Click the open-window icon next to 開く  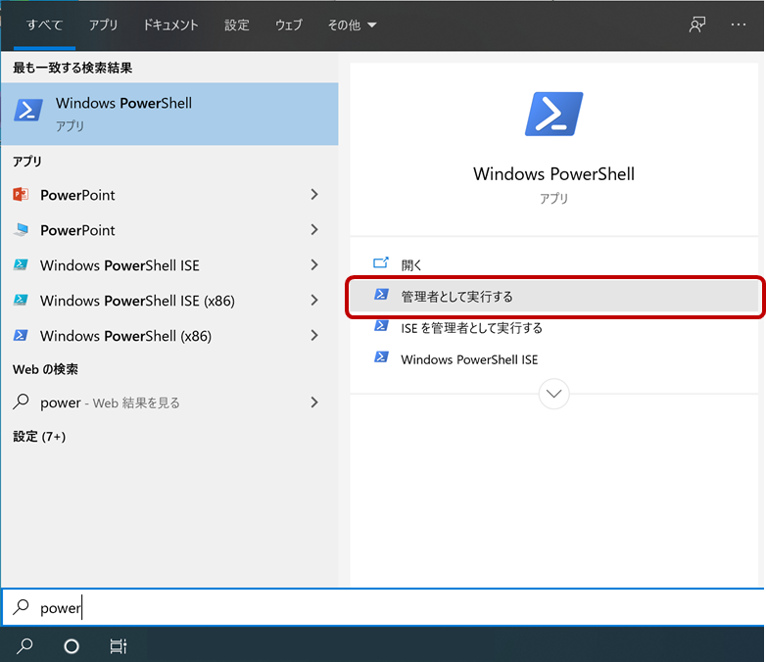pyautogui.click(x=381, y=262)
